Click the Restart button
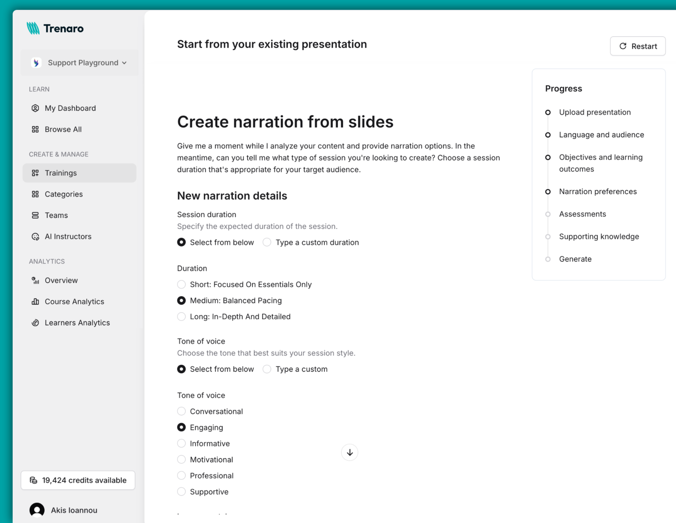Viewport: 676px width, 523px height. [637, 46]
